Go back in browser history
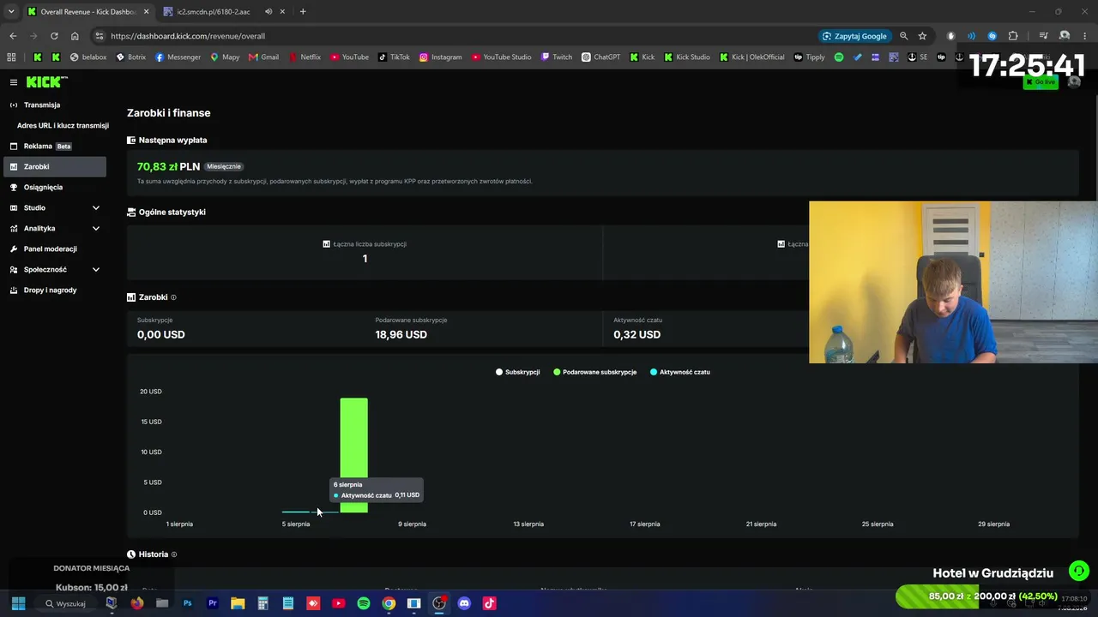The height and width of the screenshot is (617, 1098). 13,36
